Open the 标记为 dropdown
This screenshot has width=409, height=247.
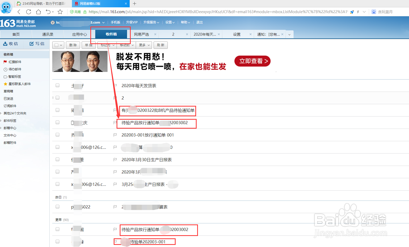click(107, 45)
